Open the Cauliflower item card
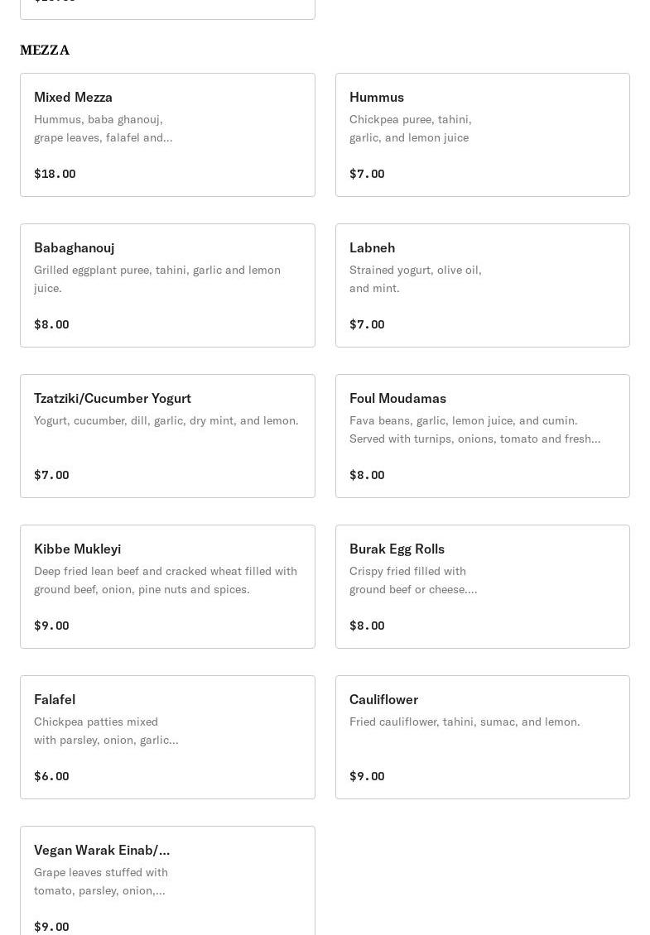 click(x=482, y=737)
